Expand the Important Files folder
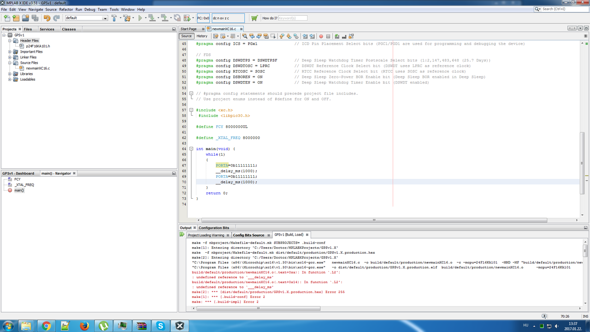 tap(10, 52)
